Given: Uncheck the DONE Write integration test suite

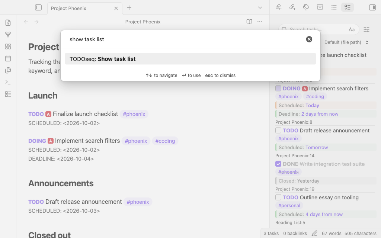Looking at the screenshot, I should pyautogui.click(x=278, y=164).
